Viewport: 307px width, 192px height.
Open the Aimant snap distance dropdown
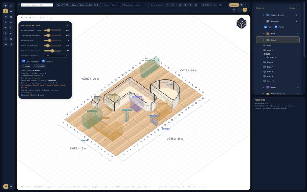click(116, 5)
